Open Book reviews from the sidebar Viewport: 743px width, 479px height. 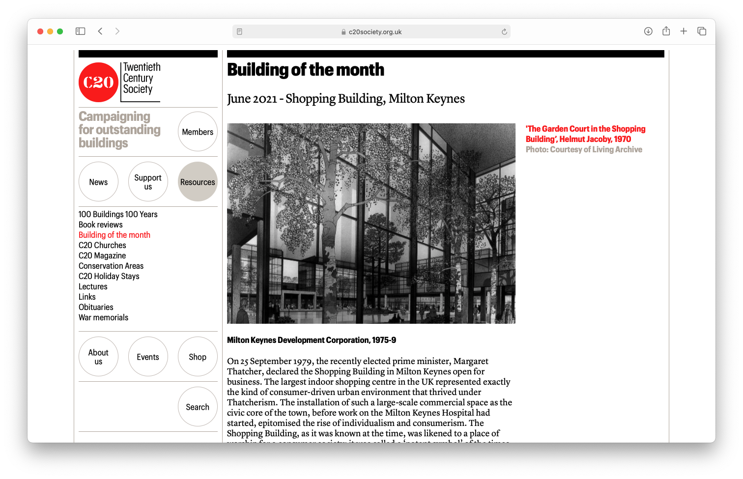coord(101,225)
